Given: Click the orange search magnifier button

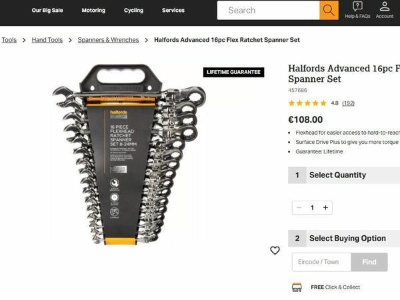Looking at the screenshot, I should tap(329, 10).
